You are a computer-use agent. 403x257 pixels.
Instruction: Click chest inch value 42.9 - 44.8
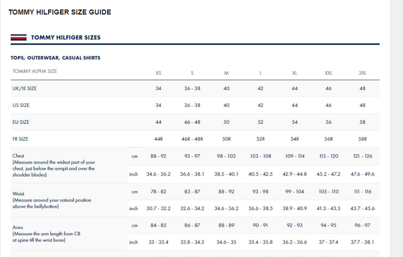point(294,174)
